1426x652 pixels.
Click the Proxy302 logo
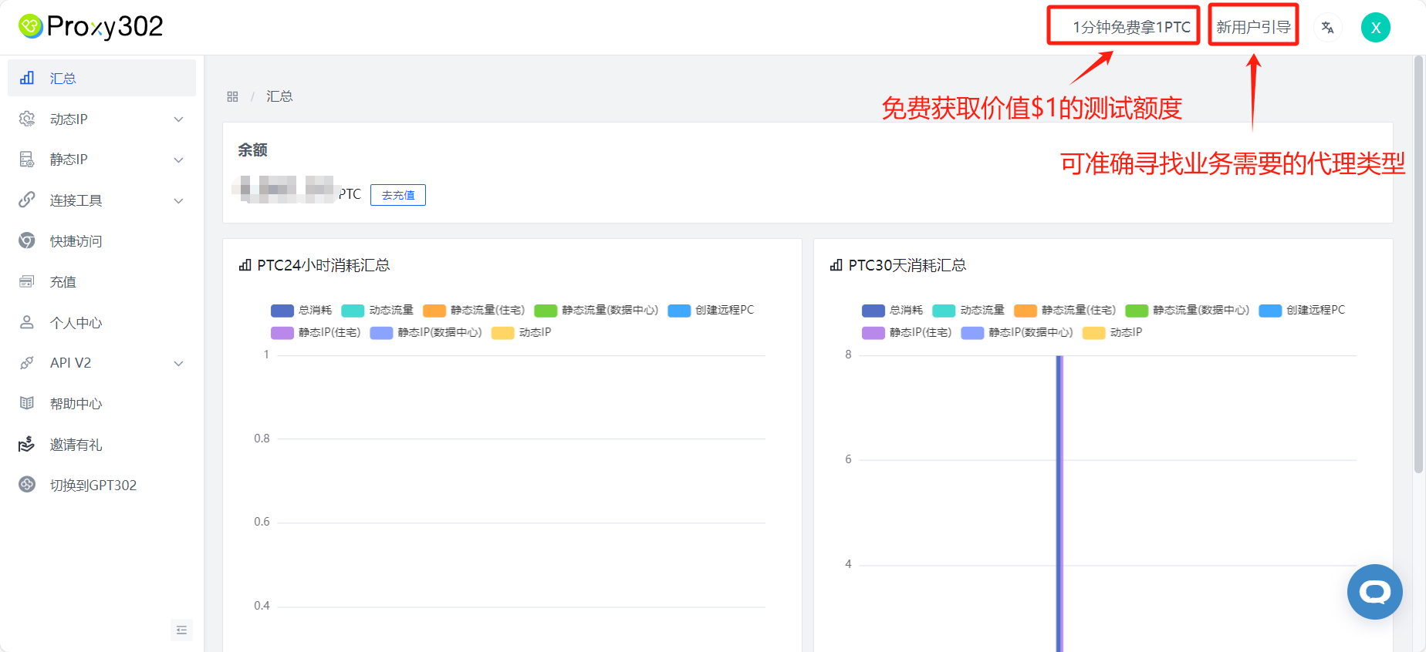(x=90, y=27)
